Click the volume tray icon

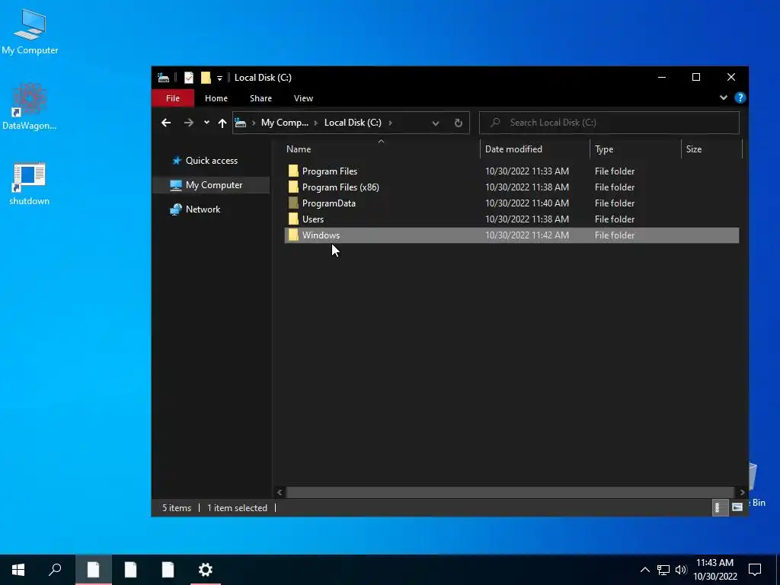[x=680, y=570]
